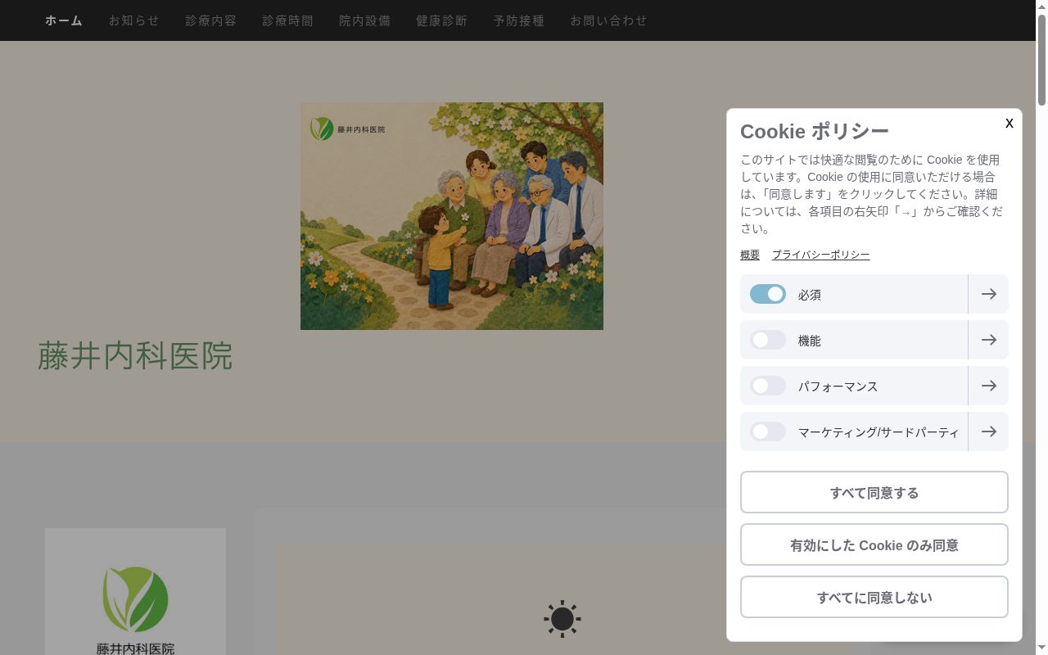Open 院内設備 navigation item
The image size is (1048, 655).
(x=365, y=20)
